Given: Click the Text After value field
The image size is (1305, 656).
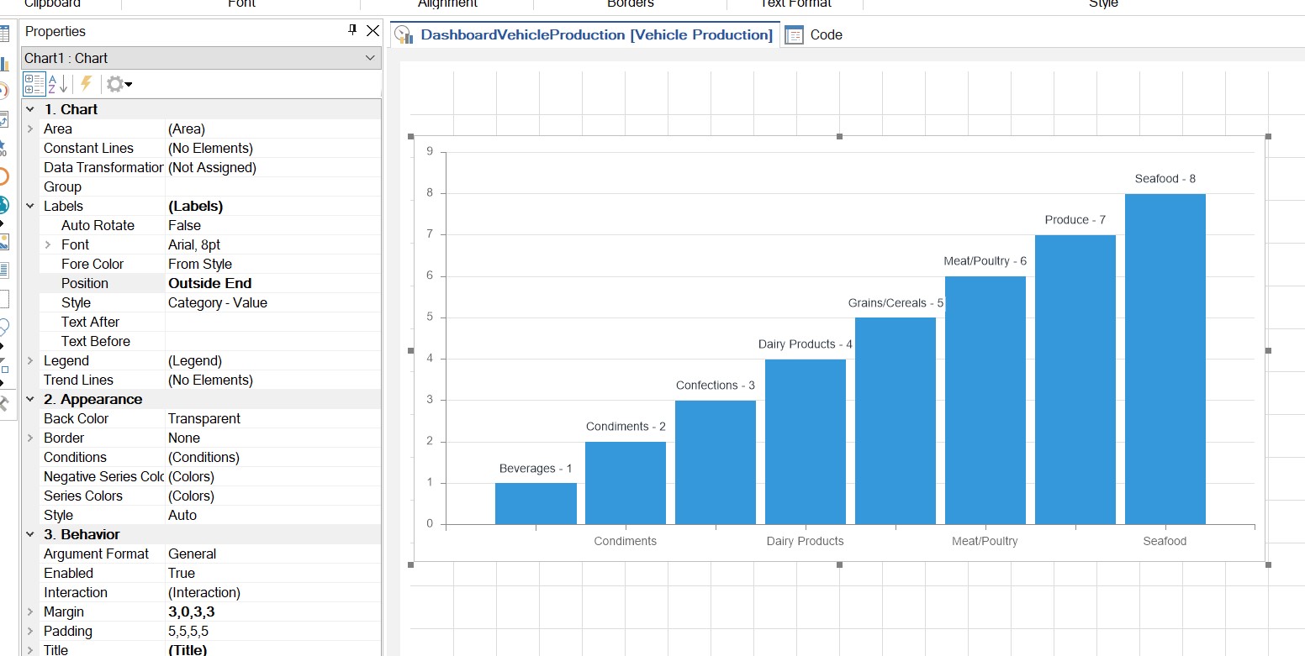Looking at the screenshot, I should (x=272, y=322).
